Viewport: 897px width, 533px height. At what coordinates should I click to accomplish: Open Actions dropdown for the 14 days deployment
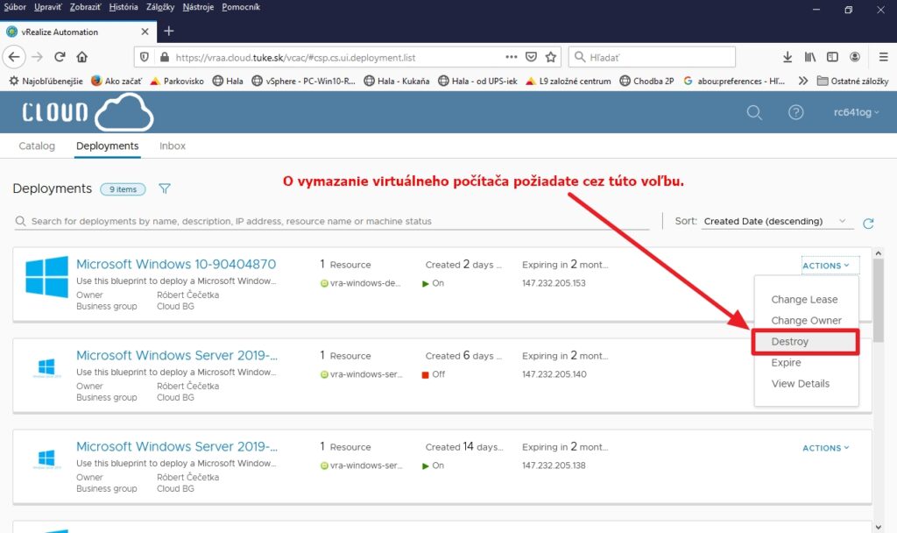coord(826,448)
